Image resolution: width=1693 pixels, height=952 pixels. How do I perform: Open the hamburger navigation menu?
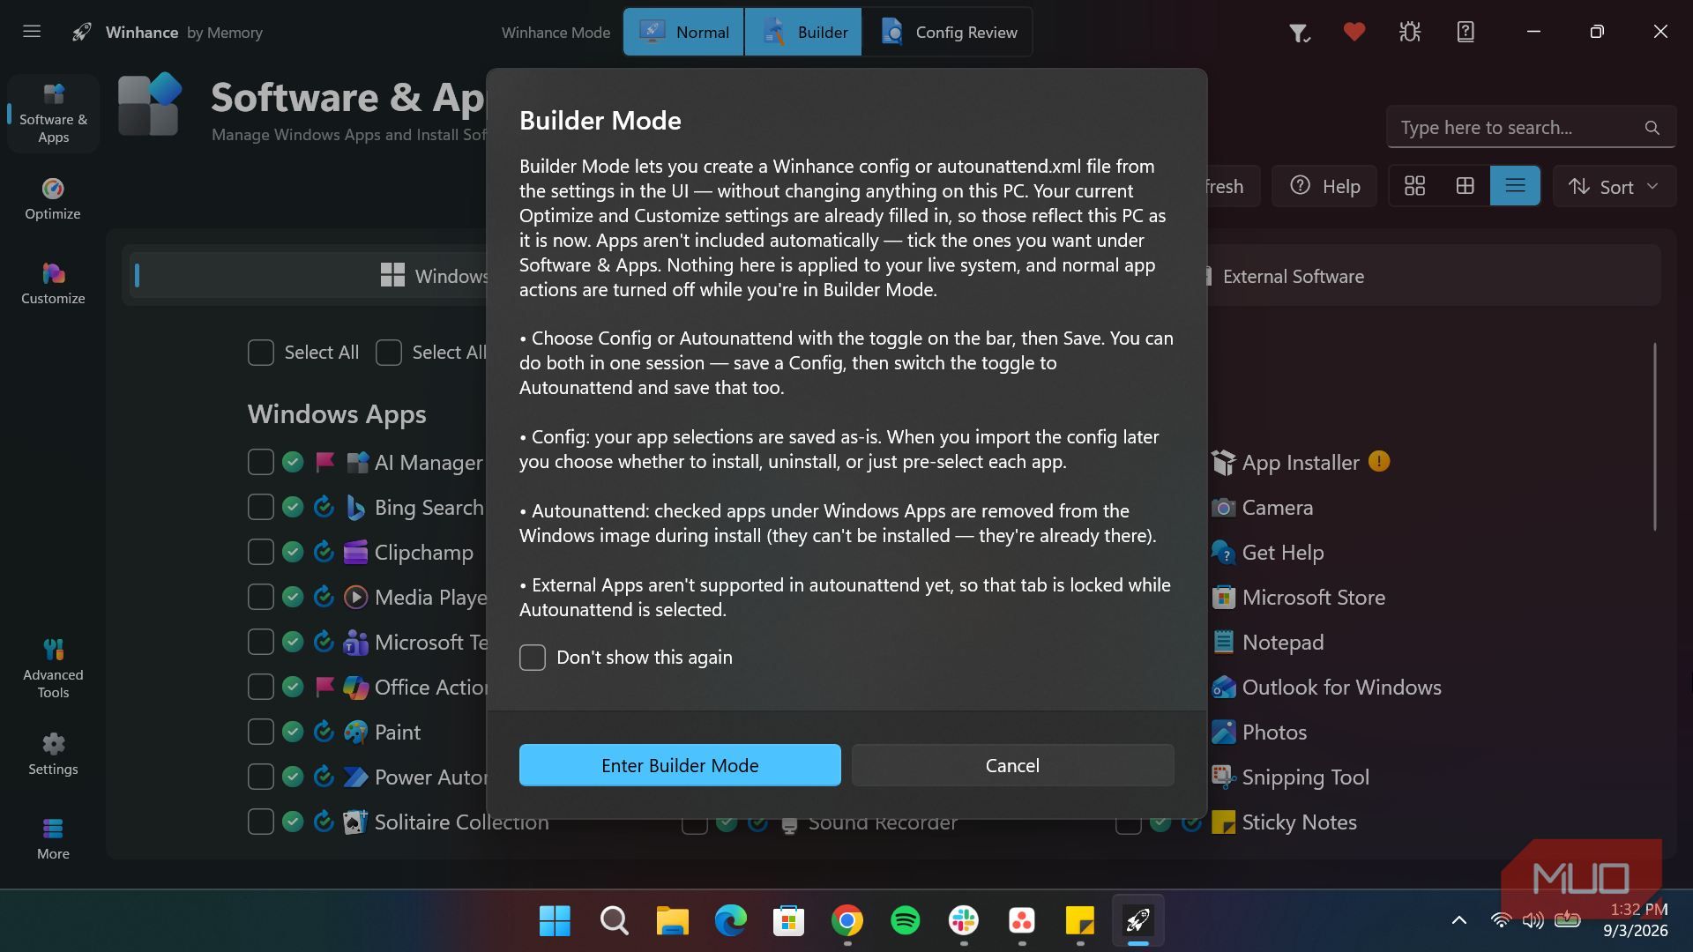point(32,32)
